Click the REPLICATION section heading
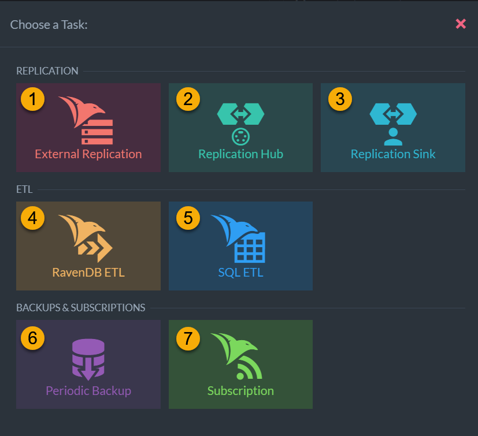Image resolution: width=478 pixels, height=436 pixels. (x=47, y=71)
